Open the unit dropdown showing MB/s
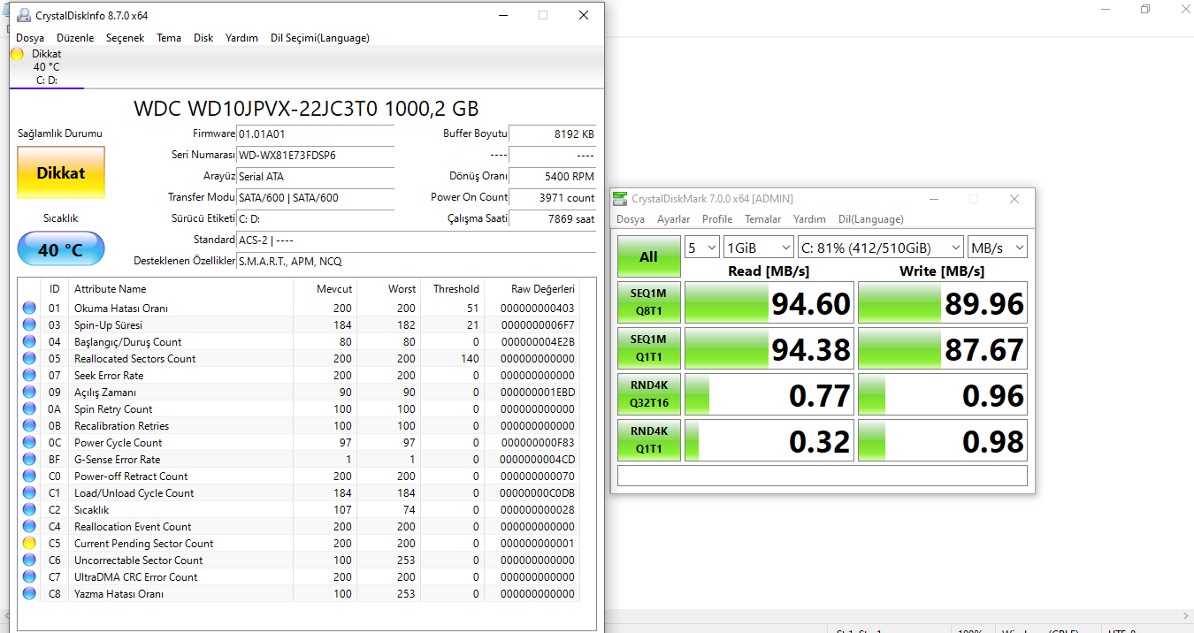Image resolution: width=1194 pixels, height=633 pixels. coord(998,248)
